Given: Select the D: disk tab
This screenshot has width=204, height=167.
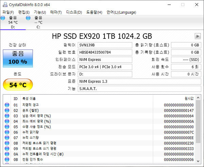Looking at the screenshot, I should pos(13,22).
